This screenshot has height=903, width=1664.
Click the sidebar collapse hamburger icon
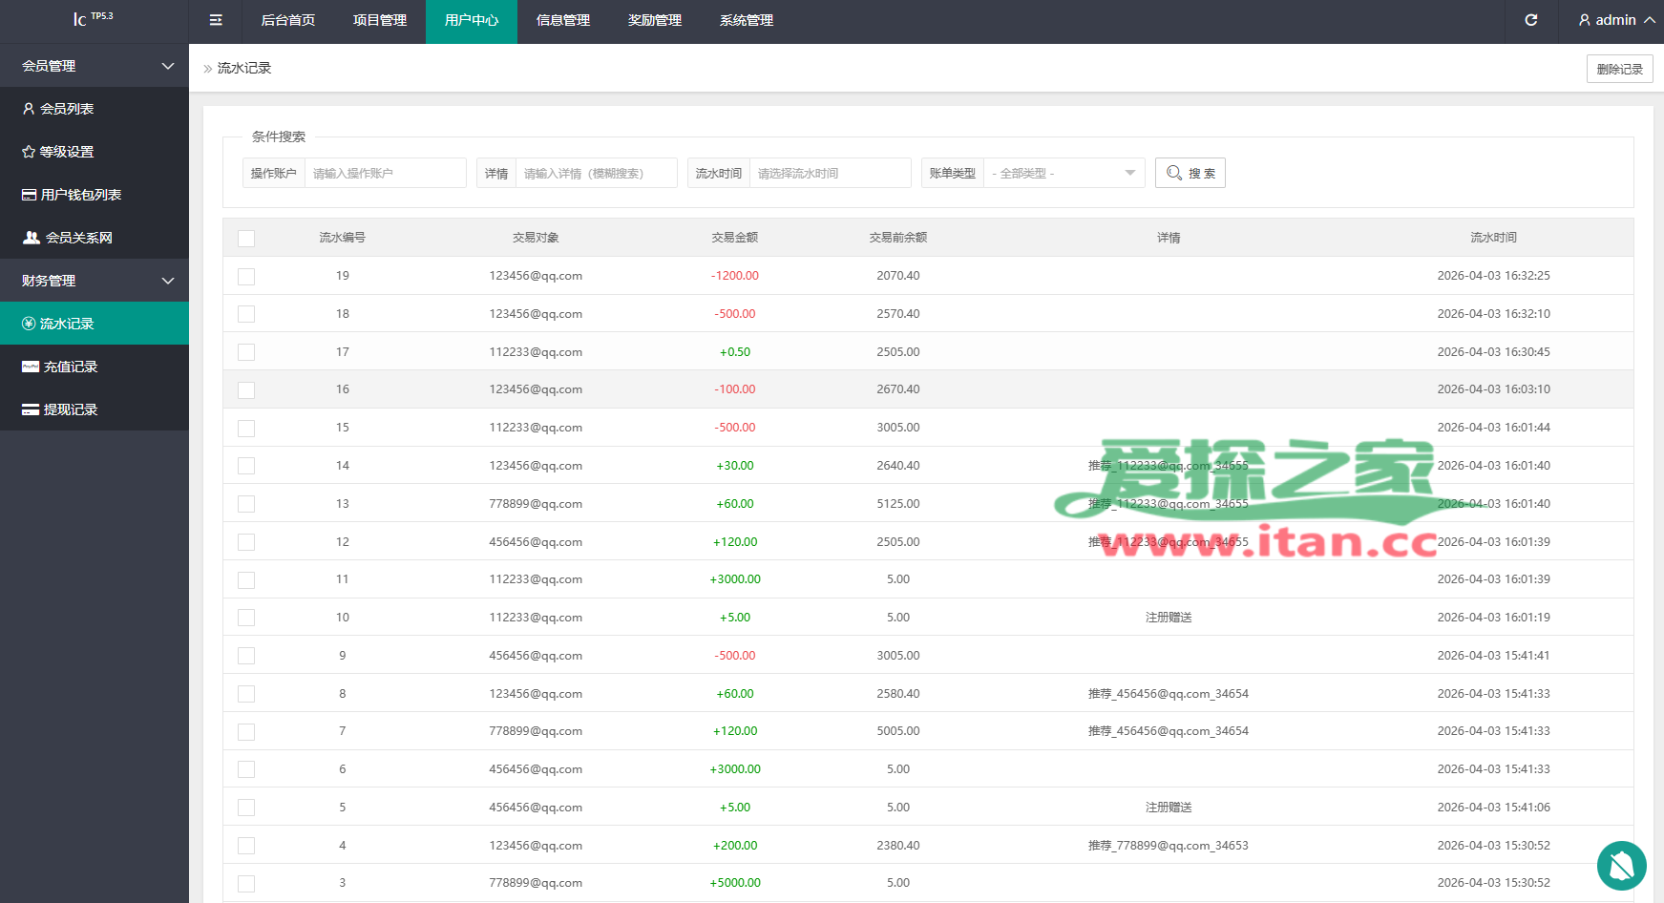click(x=216, y=20)
